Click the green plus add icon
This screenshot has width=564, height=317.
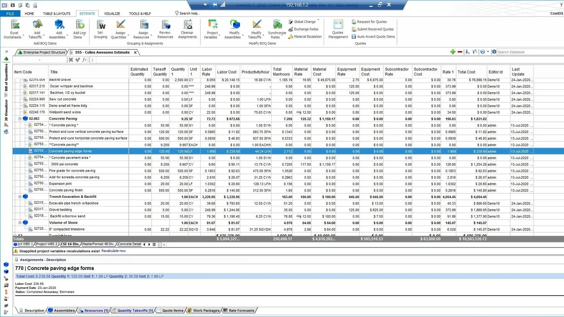tap(453, 52)
